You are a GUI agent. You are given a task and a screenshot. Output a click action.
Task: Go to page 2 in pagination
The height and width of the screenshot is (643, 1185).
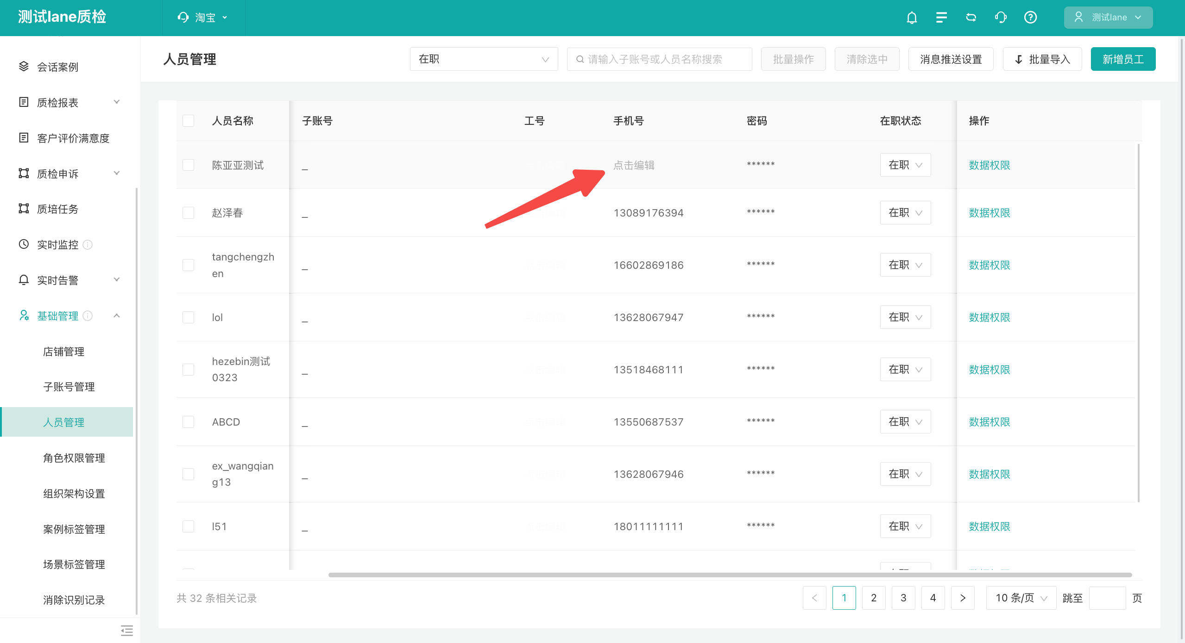tap(874, 598)
